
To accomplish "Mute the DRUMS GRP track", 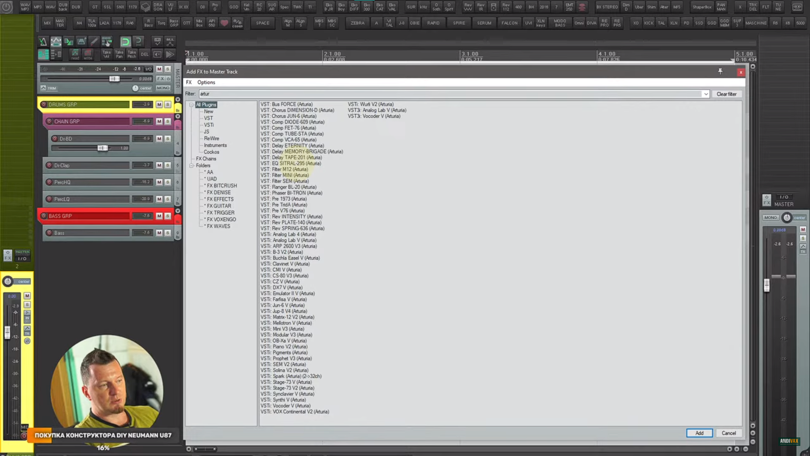I will point(159,104).
